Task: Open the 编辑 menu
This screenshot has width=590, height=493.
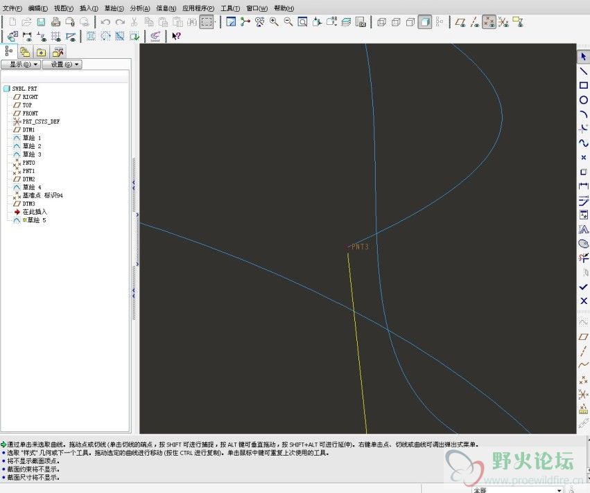Action: [38, 8]
